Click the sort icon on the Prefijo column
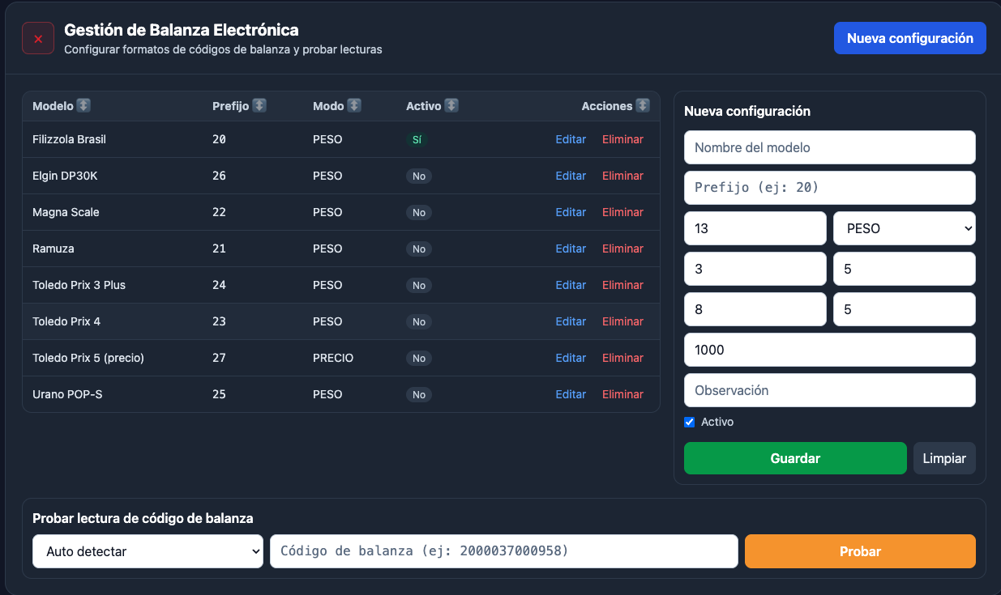This screenshot has height=595, width=1001. [x=259, y=105]
